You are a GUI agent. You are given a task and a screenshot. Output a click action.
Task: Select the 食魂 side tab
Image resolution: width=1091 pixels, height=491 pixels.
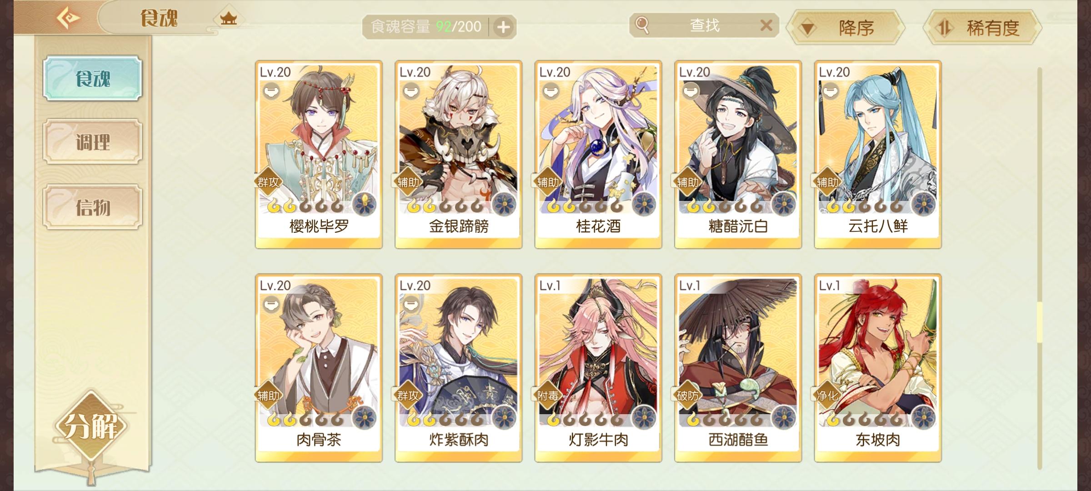pyautogui.click(x=93, y=78)
